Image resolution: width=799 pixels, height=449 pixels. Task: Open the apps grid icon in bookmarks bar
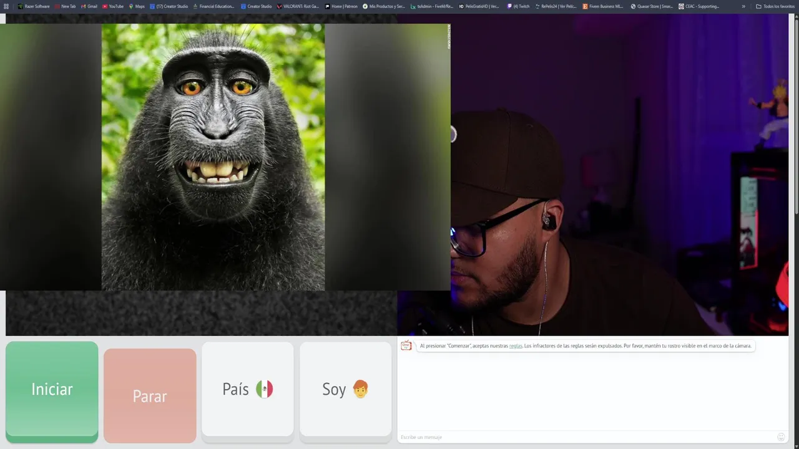point(6,6)
